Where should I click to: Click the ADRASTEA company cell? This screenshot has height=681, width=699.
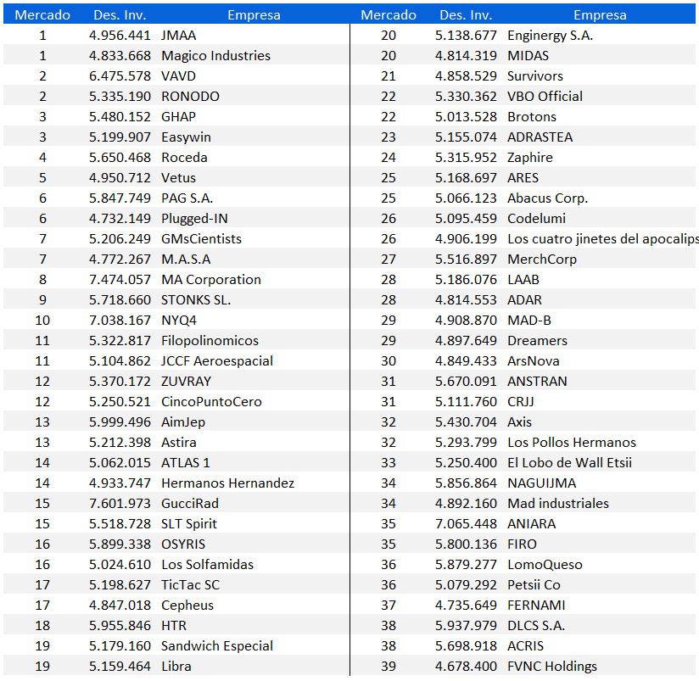(x=540, y=137)
